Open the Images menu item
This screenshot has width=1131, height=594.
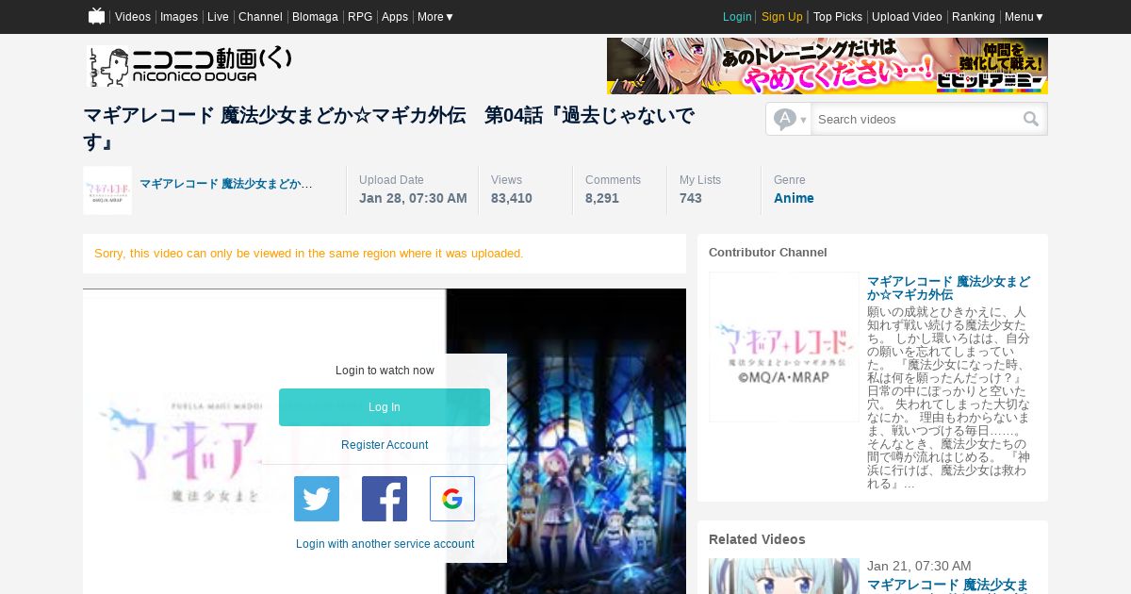pyautogui.click(x=179, y=17)
